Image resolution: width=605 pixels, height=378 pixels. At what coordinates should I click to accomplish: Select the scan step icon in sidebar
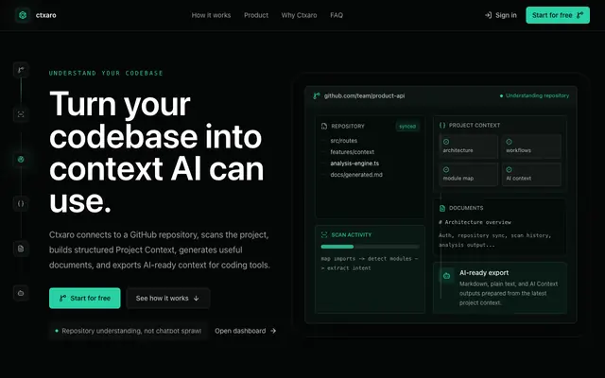click(21, 114)
